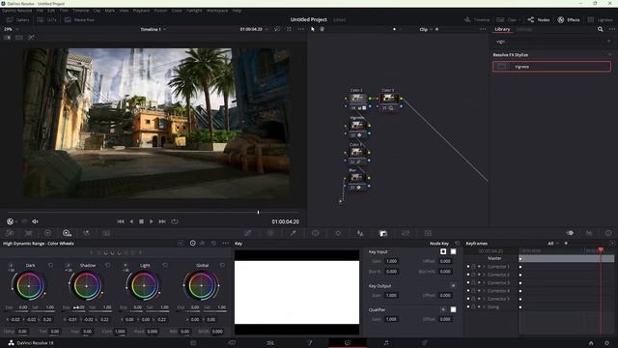Open the viewer zoom percentage dropdown
The image size is (618, 348).
(11, 29)
